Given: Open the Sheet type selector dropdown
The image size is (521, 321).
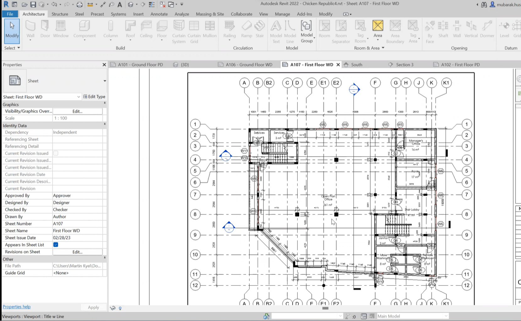Looking at the screenshot, I should click(x=105, y=81).
